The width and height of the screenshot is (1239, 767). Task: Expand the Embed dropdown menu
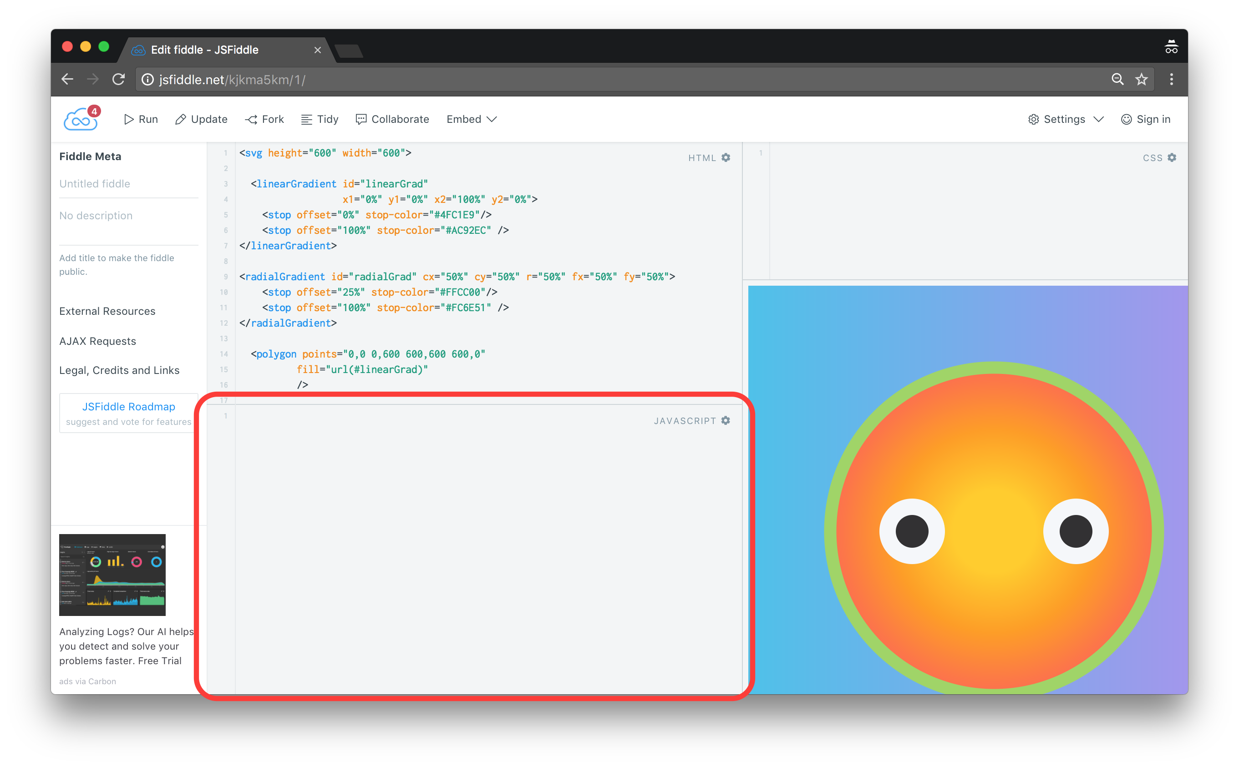tap(472, 120)
